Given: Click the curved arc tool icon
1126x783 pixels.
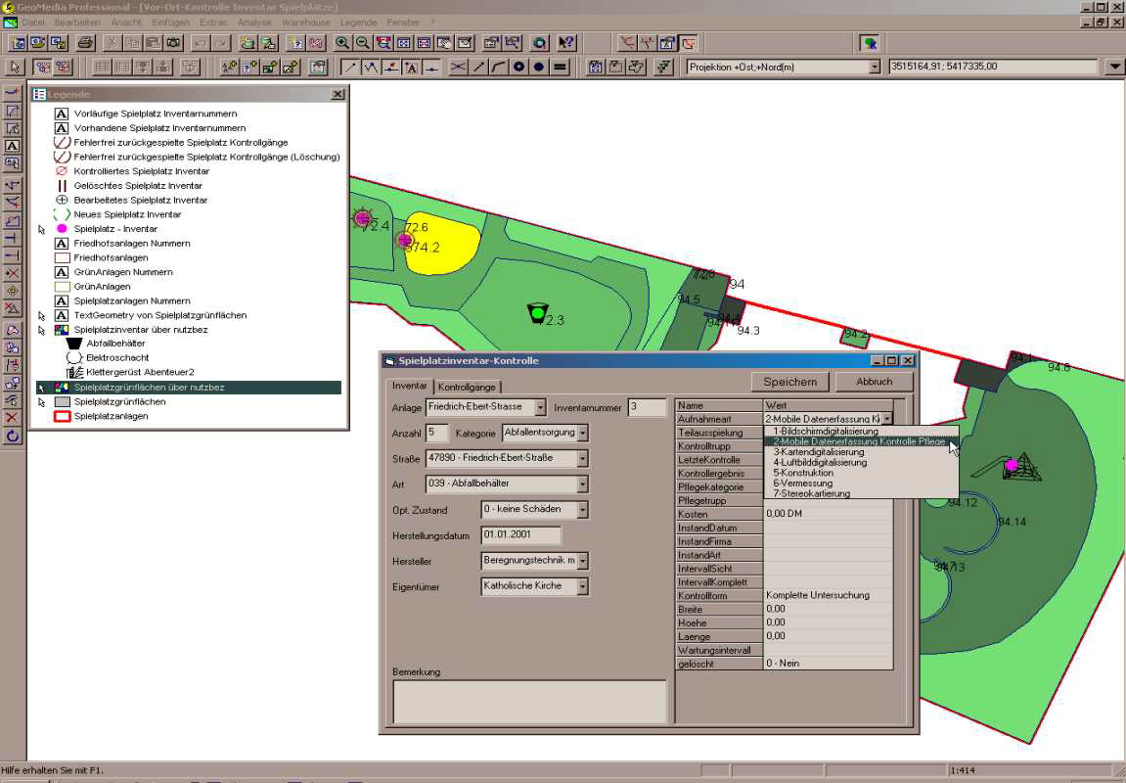Looking at the screenshot, I should (498, 68).
